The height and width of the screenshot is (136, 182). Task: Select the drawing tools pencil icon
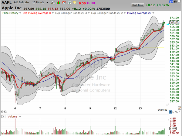(x=180, y=108)
